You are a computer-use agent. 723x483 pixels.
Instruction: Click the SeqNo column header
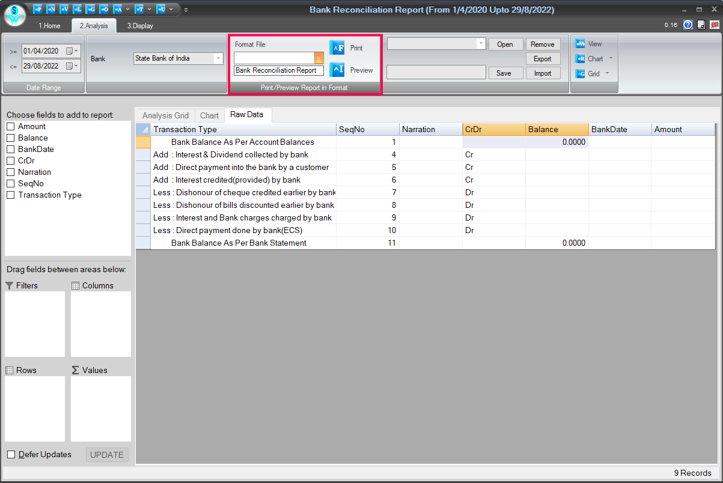click(368, 129)
